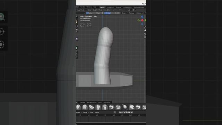222x125 pixels.
Task: Open the General brush category tab
Action: pos(83,102)
